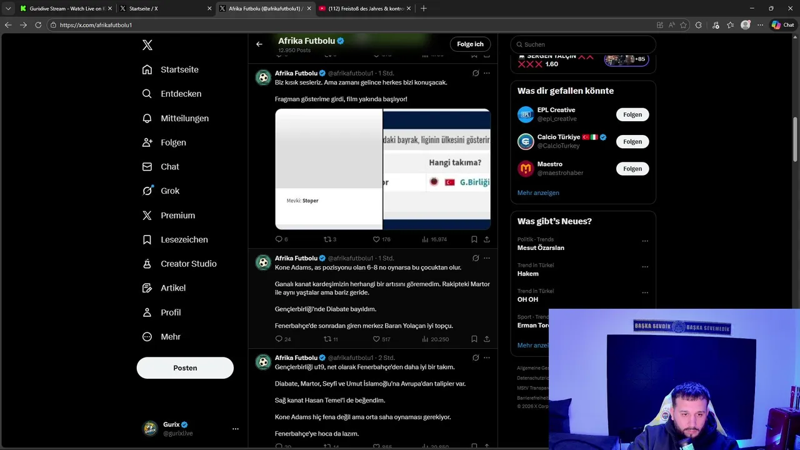Image resolution: width=800 pixels, height=450 pixels.
Task: Go back with the profile header arrow
Action: point(259,44)
